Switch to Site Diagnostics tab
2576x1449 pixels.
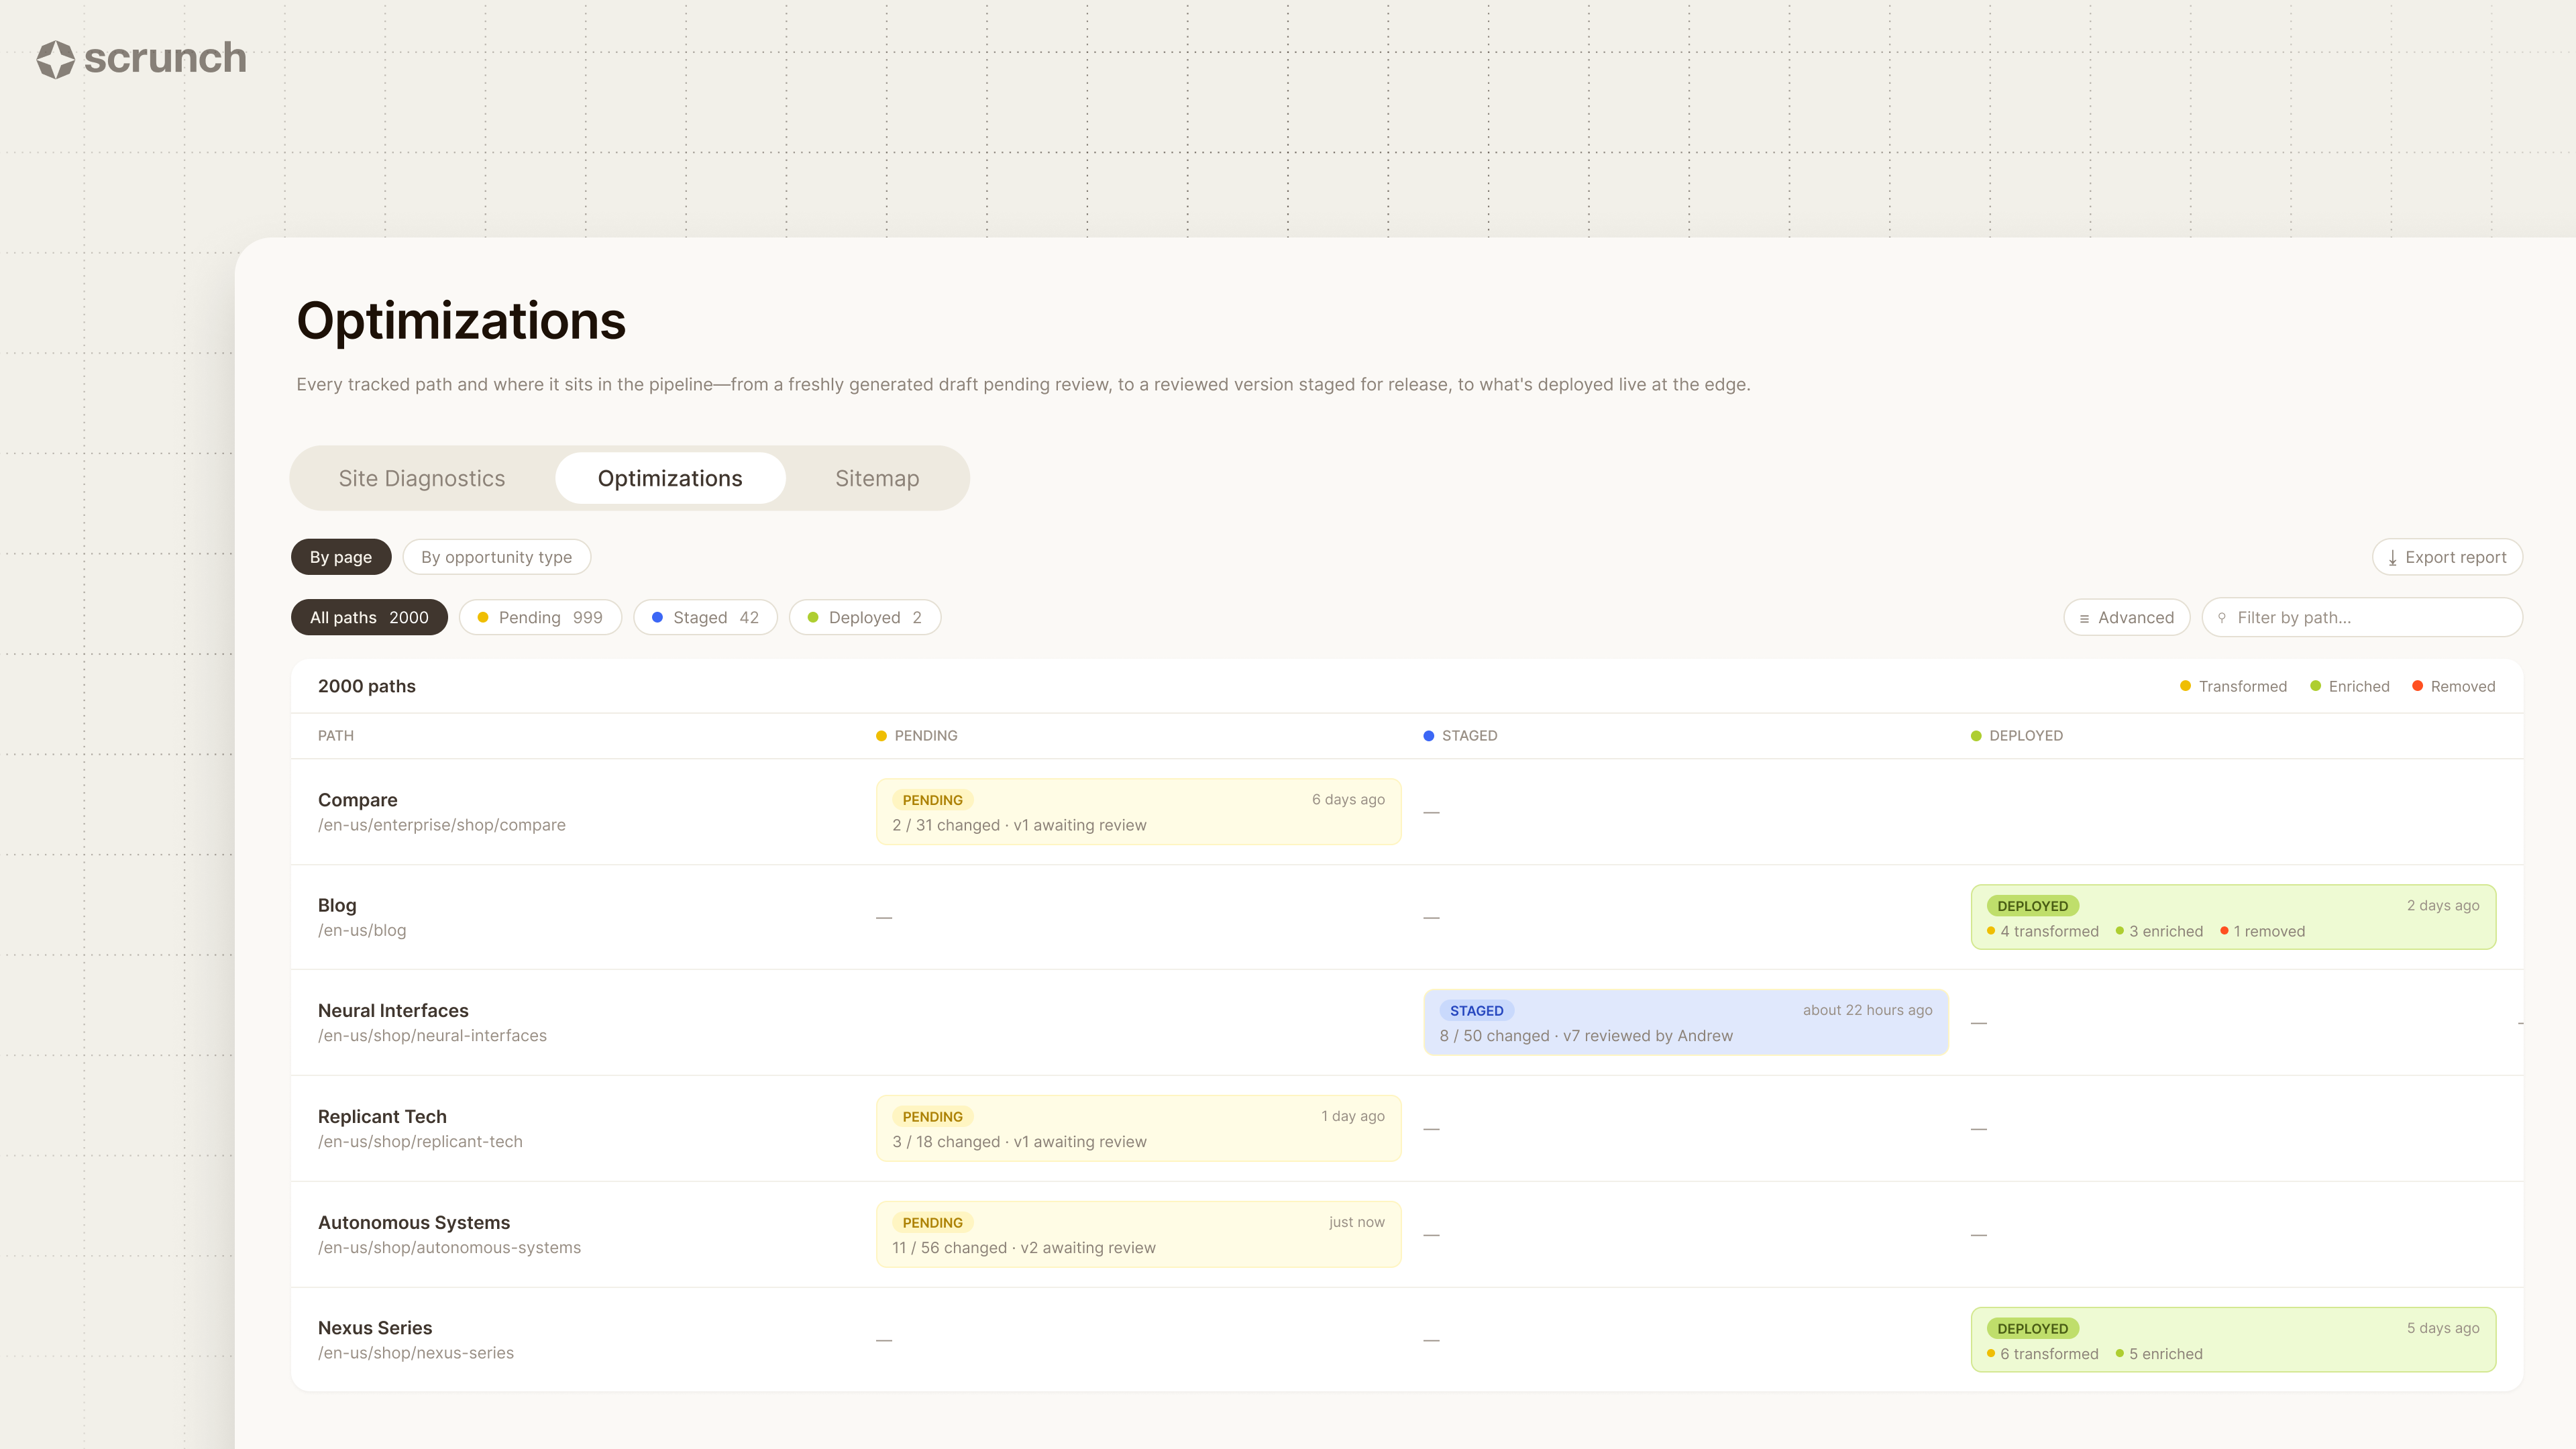point(422,478)
